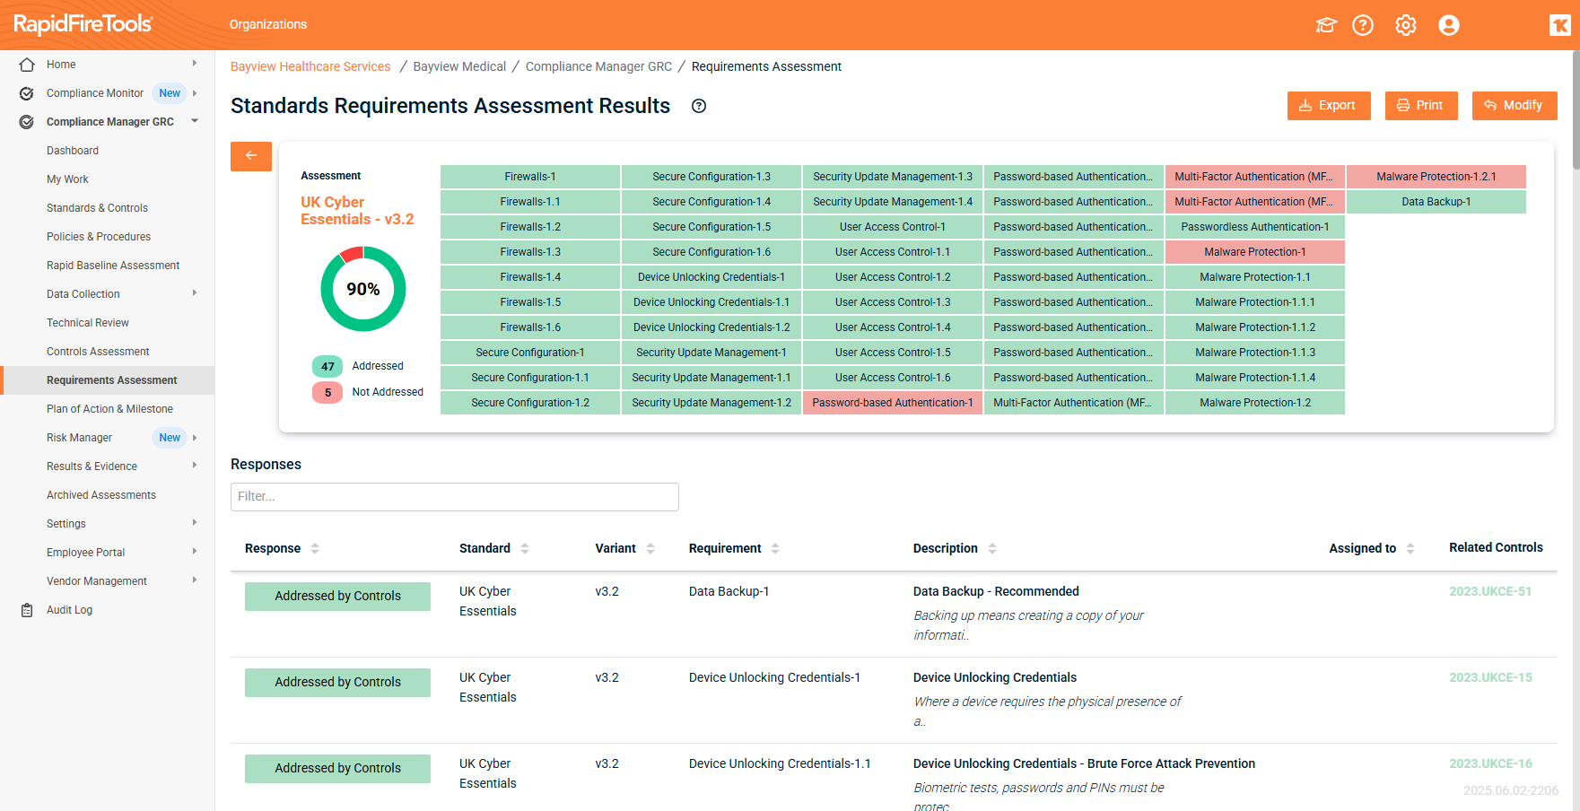Open Organizations in the top bar
Image resolution: width=1580 pixels, height=811 pixels.
tap(268, 24)
